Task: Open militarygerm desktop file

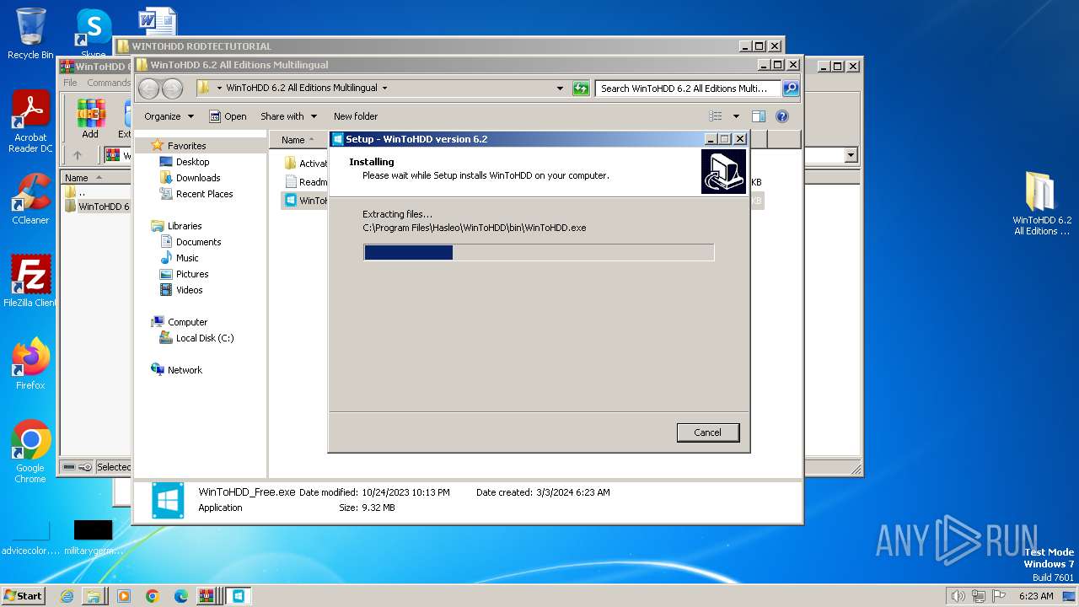Action: (x=93, y=538)
